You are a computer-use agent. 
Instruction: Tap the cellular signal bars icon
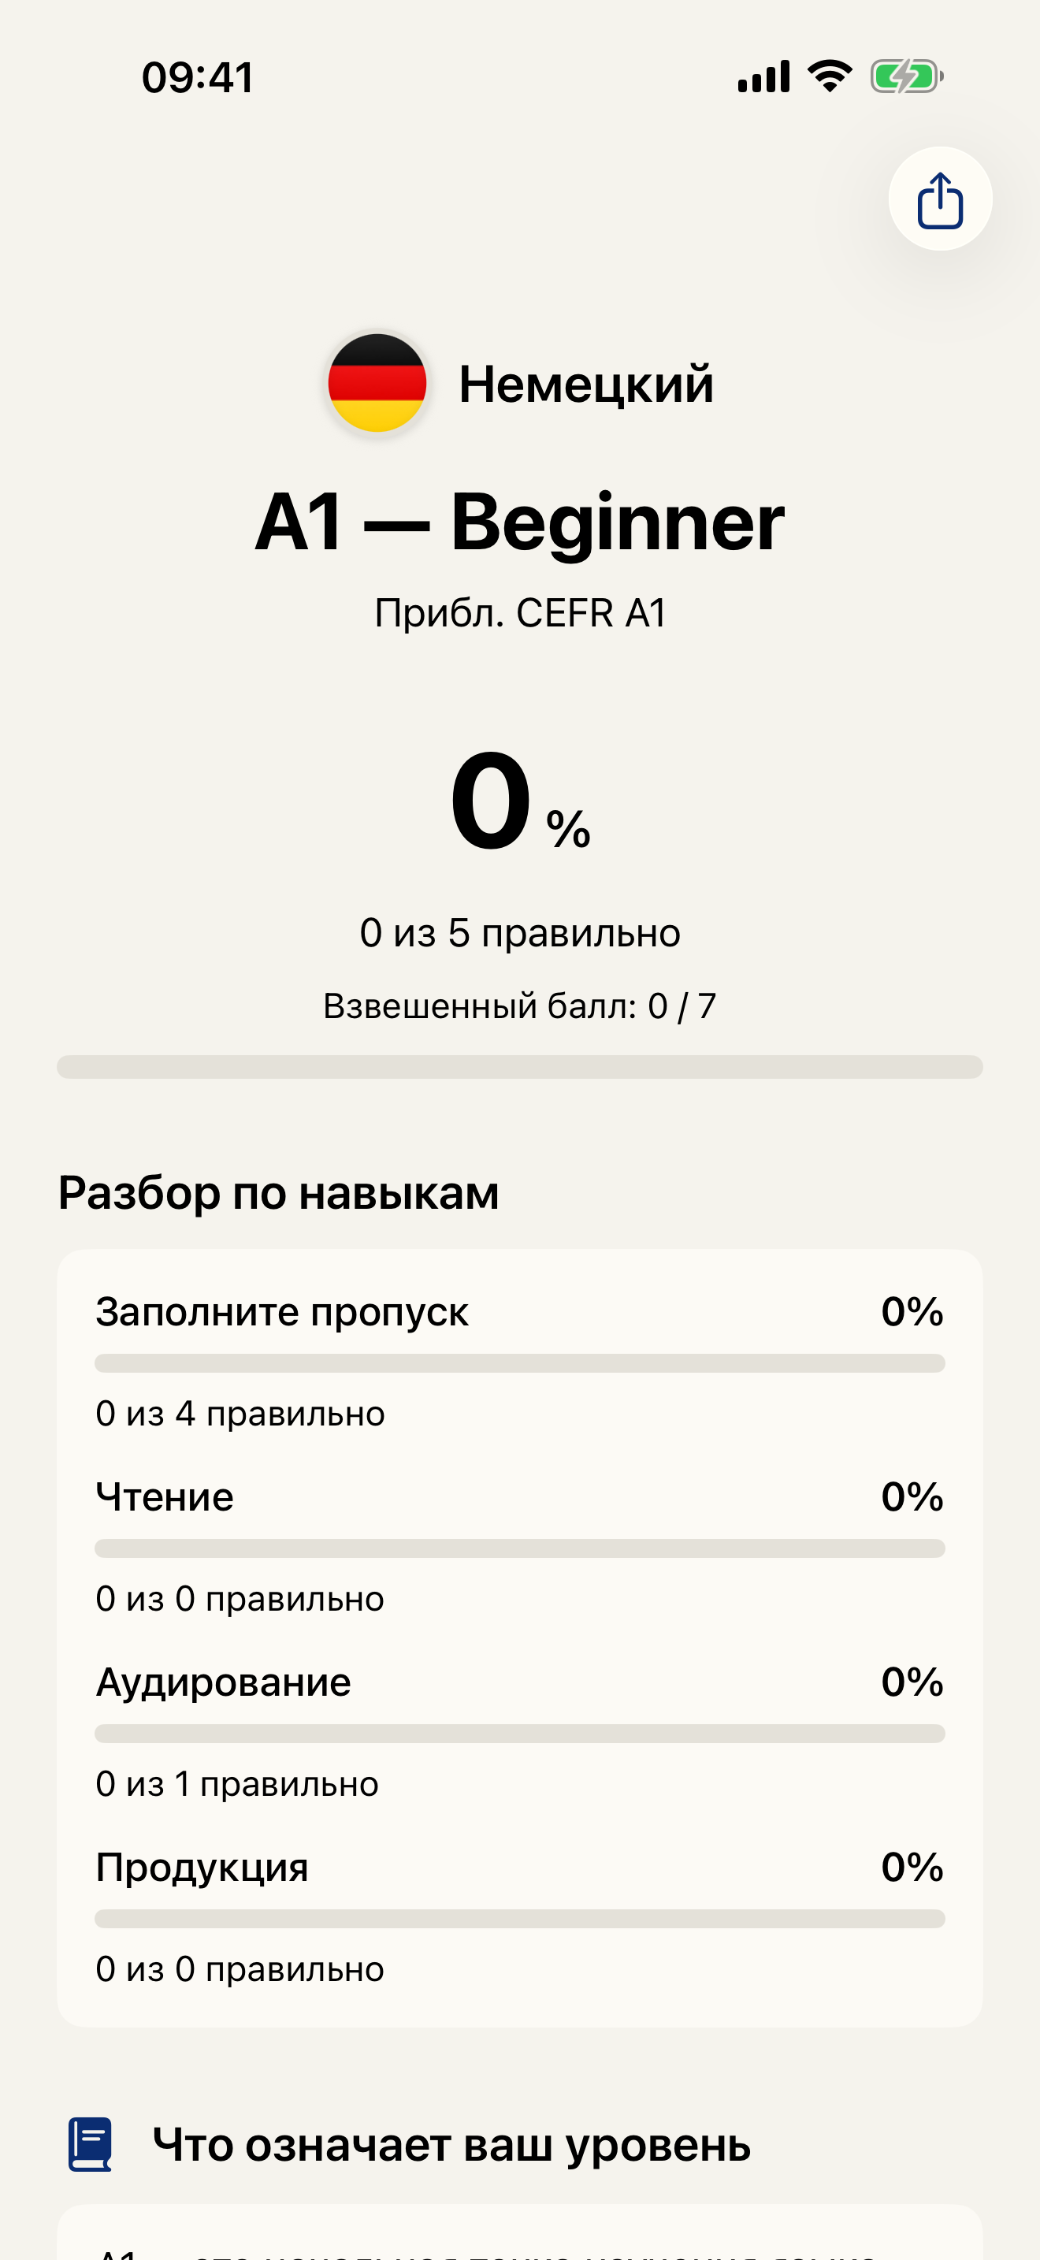pyautogui.click(x=762, y=77)
